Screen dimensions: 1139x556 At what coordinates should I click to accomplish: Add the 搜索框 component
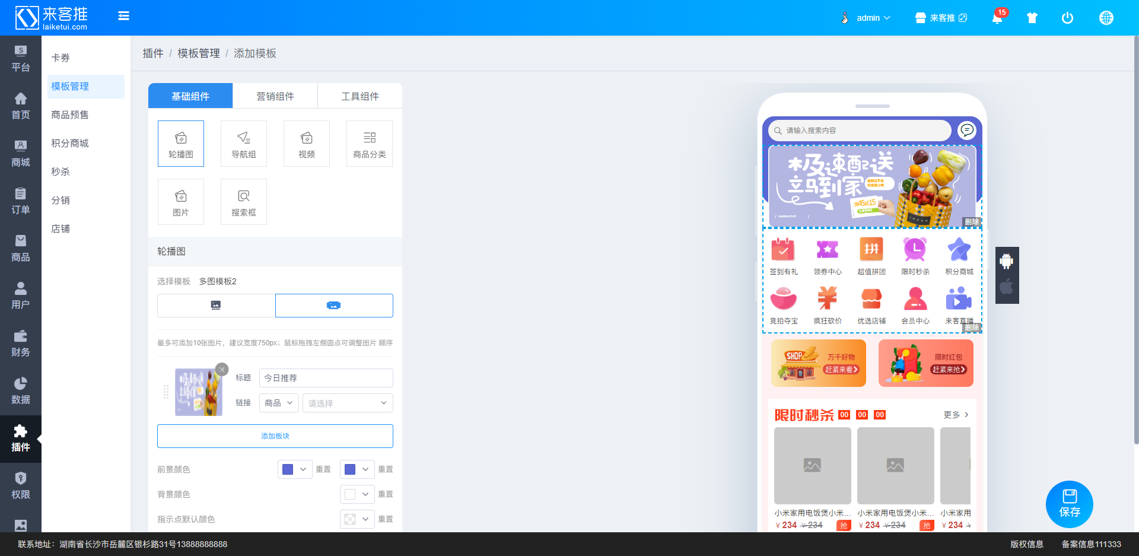coord(244,202)
